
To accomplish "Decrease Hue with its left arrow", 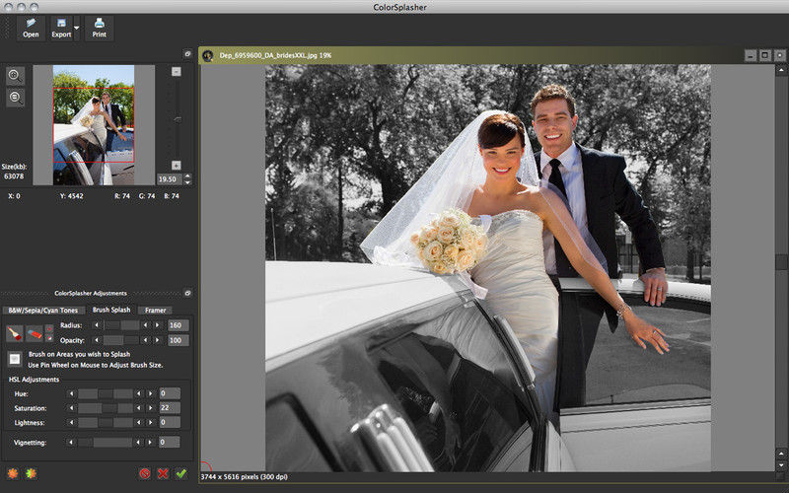I will (71, 393).
